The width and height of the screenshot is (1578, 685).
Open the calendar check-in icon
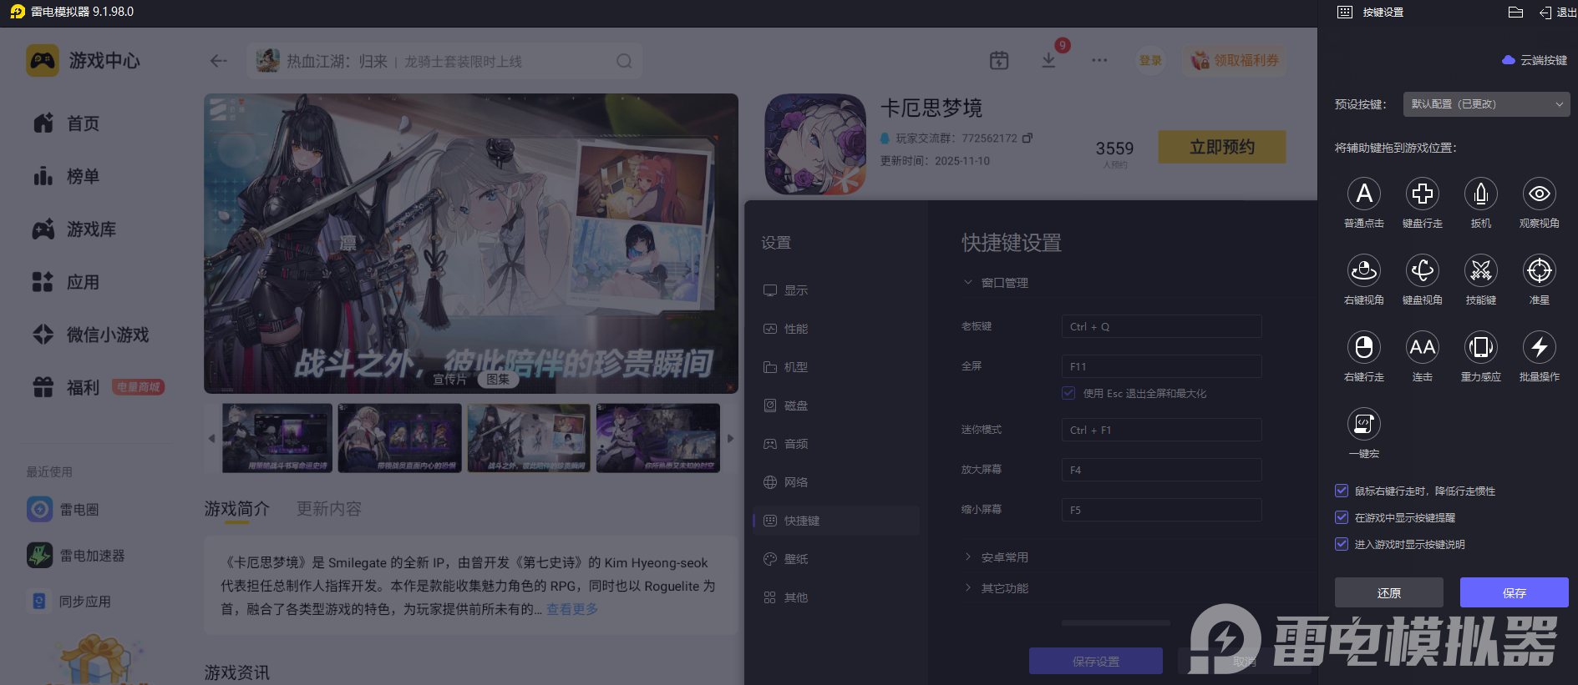coord(999,60)
